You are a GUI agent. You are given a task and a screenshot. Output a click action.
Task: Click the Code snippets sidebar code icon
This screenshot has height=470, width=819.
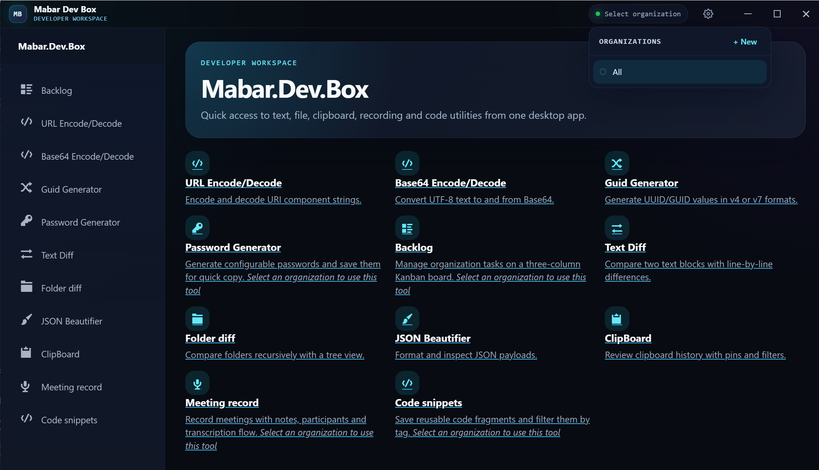coord(26,419)
